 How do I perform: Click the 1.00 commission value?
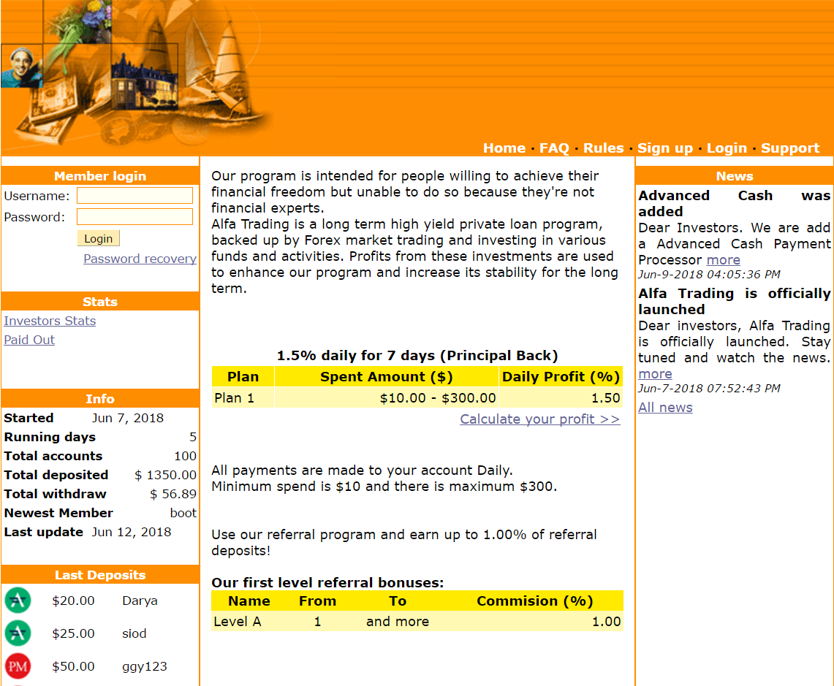click(607, 621)
